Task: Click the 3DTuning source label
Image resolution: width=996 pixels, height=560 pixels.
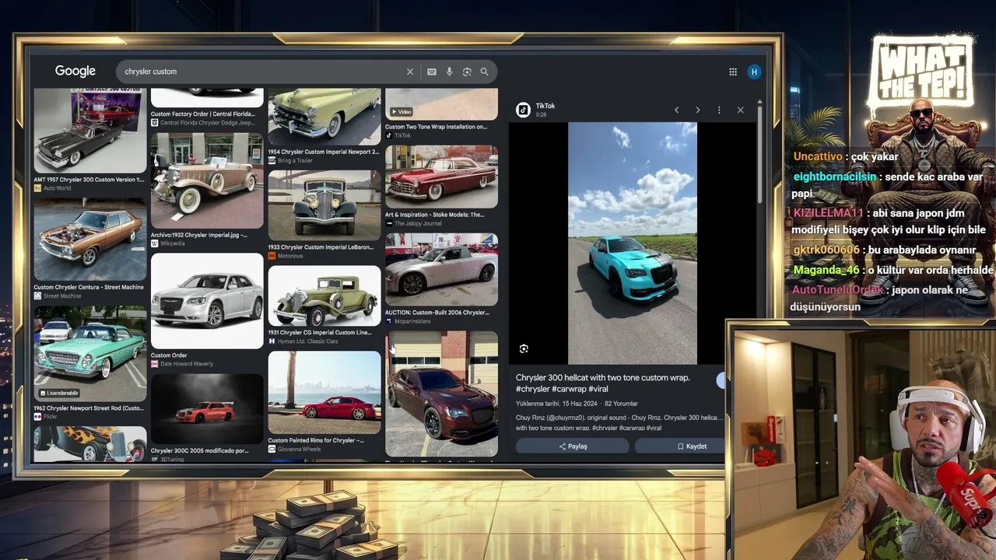Action: tap(173, 460)
